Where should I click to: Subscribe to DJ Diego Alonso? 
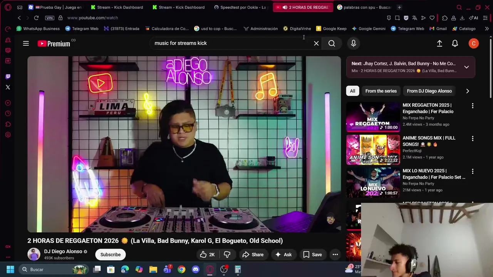point(111,255)
